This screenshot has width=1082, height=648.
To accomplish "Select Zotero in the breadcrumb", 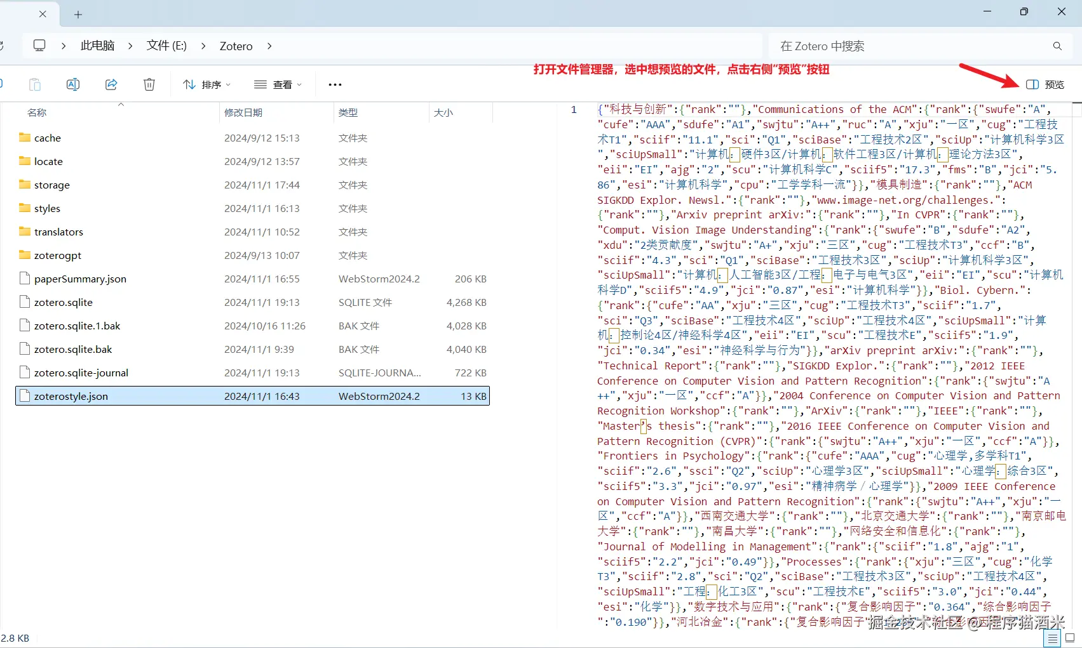I will [236, 46].
